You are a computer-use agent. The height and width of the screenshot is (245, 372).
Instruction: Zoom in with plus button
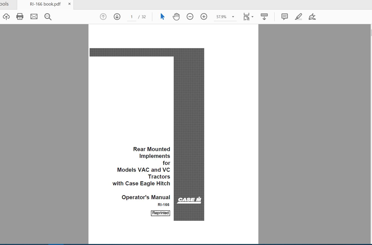[x=204, y=17]
